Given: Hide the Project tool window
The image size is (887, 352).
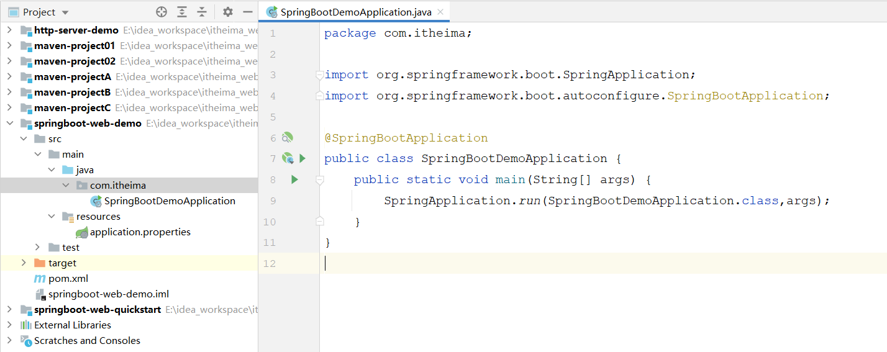Looking at the screenshot, I should click(248, 12).
